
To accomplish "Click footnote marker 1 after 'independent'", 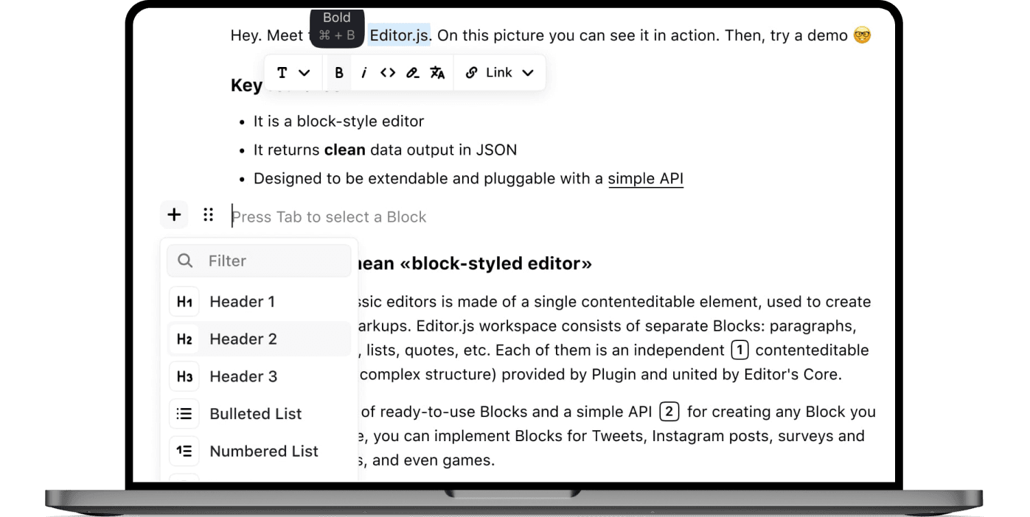I will coord(740,350).
